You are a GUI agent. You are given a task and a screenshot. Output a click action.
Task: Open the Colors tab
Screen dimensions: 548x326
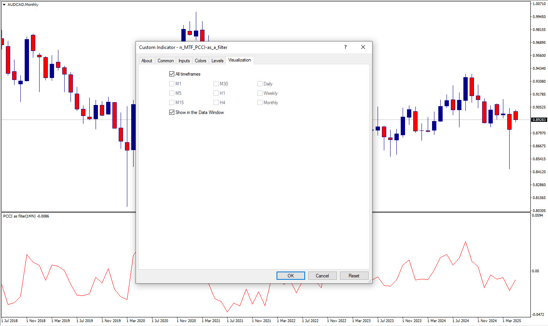pos(201,61)
